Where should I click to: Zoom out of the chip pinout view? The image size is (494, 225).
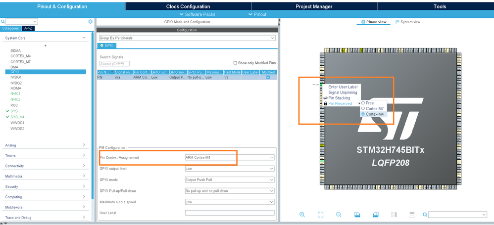339,215
